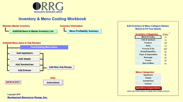This screenshot has width=183, height=102.
Task: Click Edit Inventory & Menu Category Names heading
Action: pyautogui.click(x=148, y=27)
